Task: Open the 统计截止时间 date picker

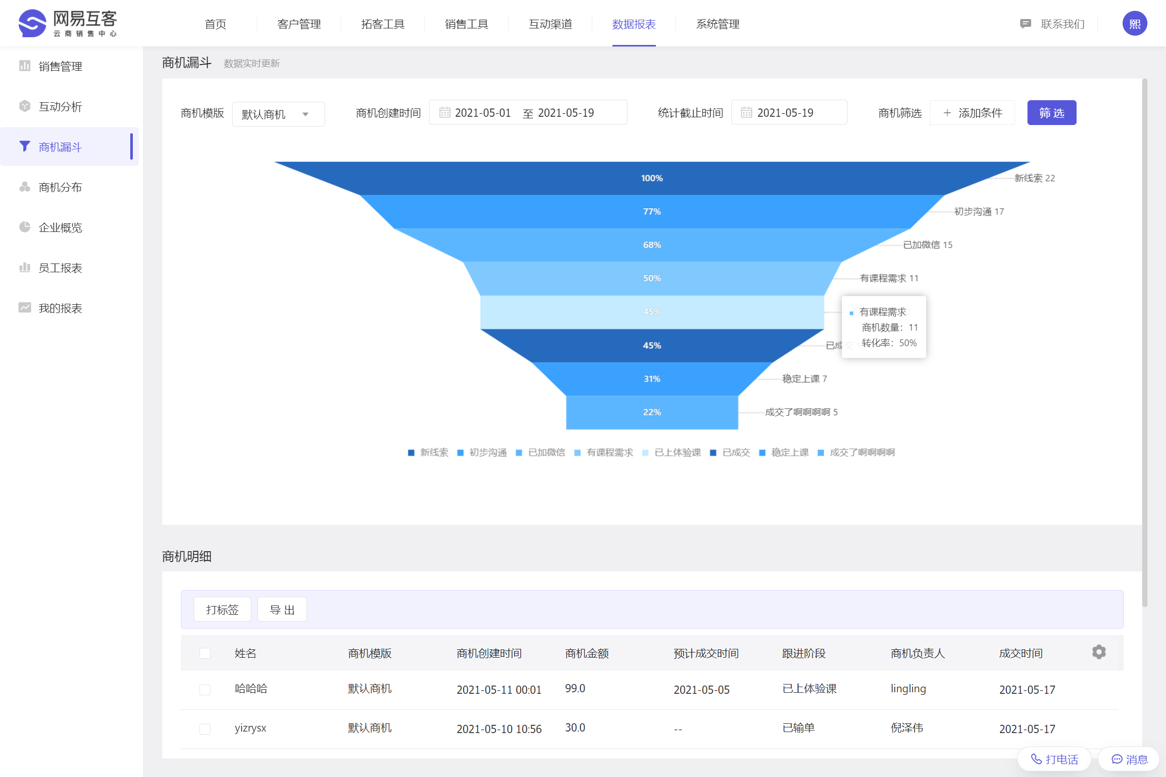Action: pos(789,113)
